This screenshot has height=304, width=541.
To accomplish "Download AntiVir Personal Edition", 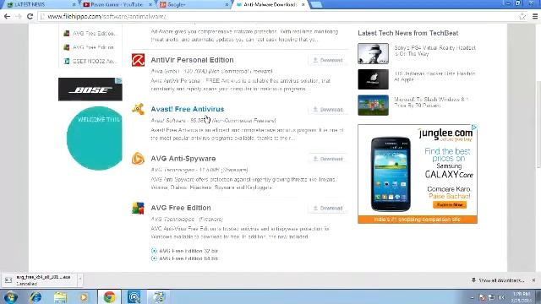I will (x=328, y=60).
